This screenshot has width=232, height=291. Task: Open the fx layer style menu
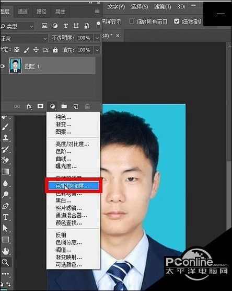pos(29,107)
